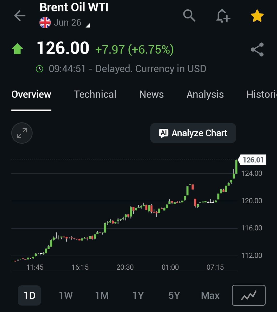Expand the chart to fullscreen
Screen dimensions: 277x312
(x=22, y=133)
